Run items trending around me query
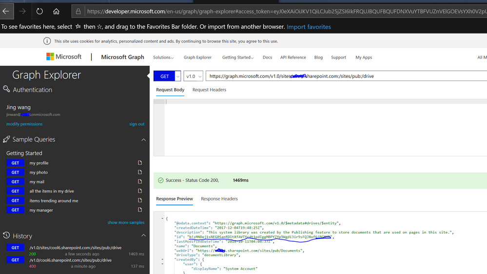The width and height of the screenshot is (487, 274). pos(15,200)
